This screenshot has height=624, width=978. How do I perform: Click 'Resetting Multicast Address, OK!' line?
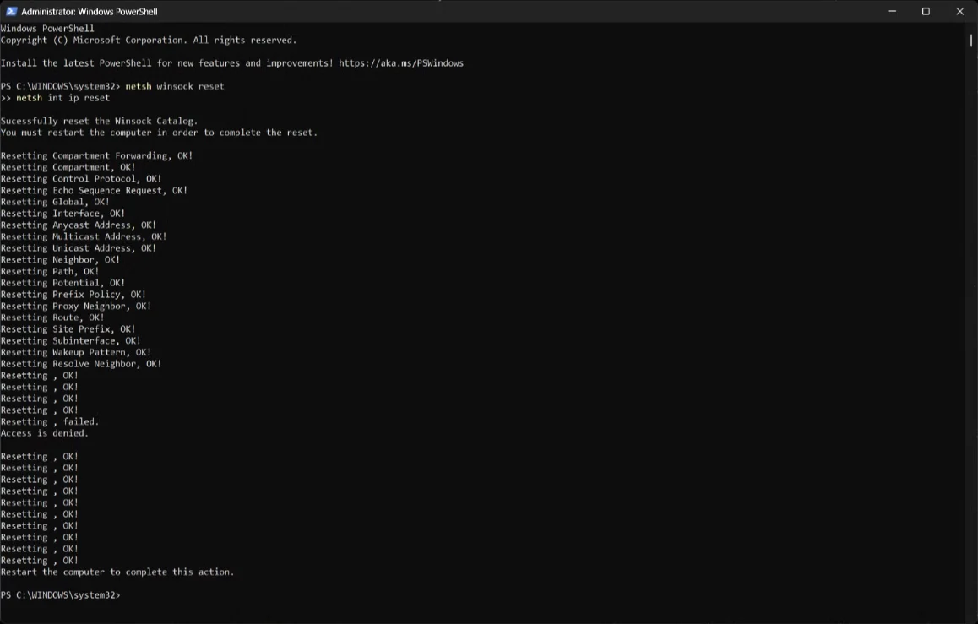(x=84, y=236)
